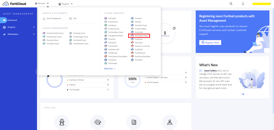Open the Support dropdown menu
This screenshot has height=130, width=274.
pos(66,4)
